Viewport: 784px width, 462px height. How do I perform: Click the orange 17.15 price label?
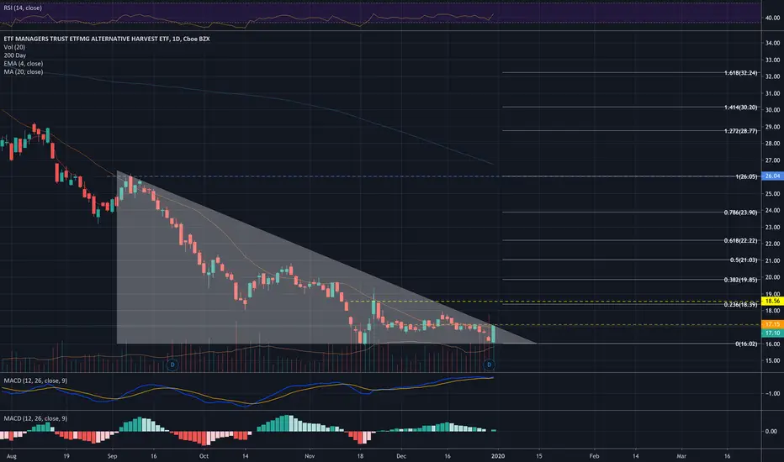[772, 324]
